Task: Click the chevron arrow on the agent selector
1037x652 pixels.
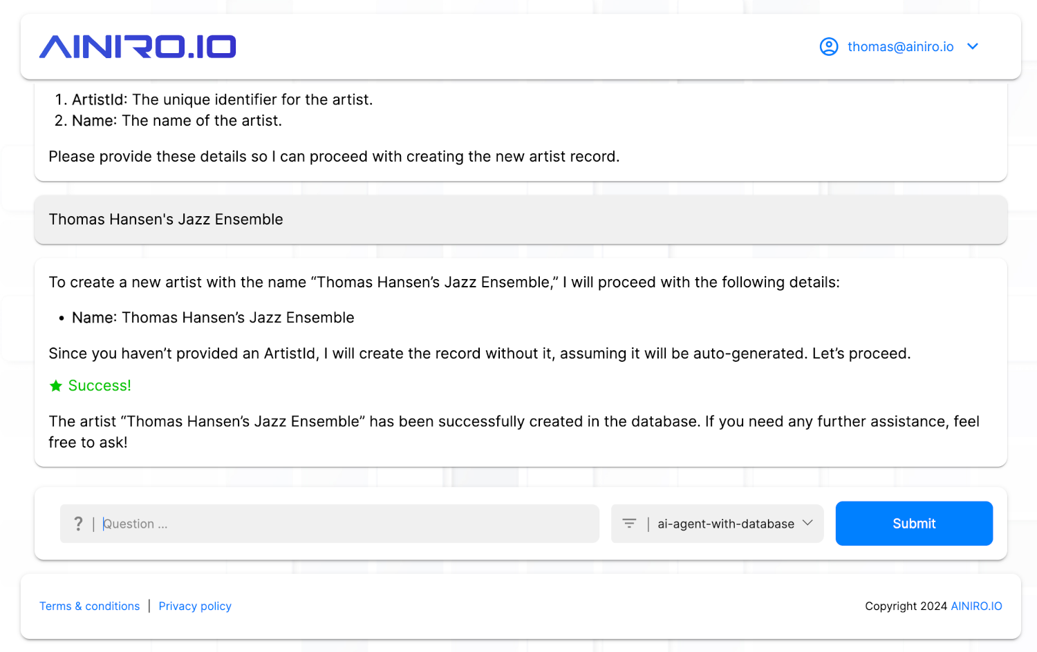Action: [x=807, y=523]
